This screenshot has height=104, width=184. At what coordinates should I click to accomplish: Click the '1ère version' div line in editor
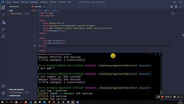[x=54, y=41]
